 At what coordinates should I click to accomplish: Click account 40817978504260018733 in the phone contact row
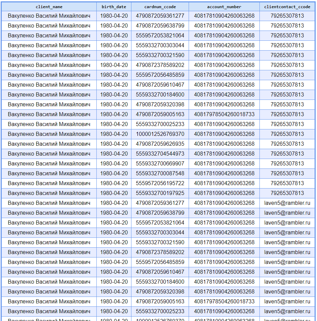pos(224,114)
